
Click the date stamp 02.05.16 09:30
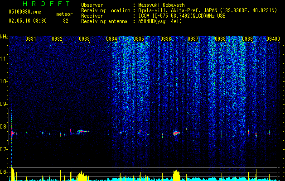click(x=28, y=21)
